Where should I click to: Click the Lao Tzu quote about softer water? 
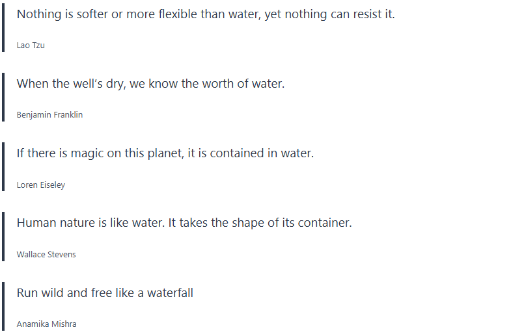point(205,14)
